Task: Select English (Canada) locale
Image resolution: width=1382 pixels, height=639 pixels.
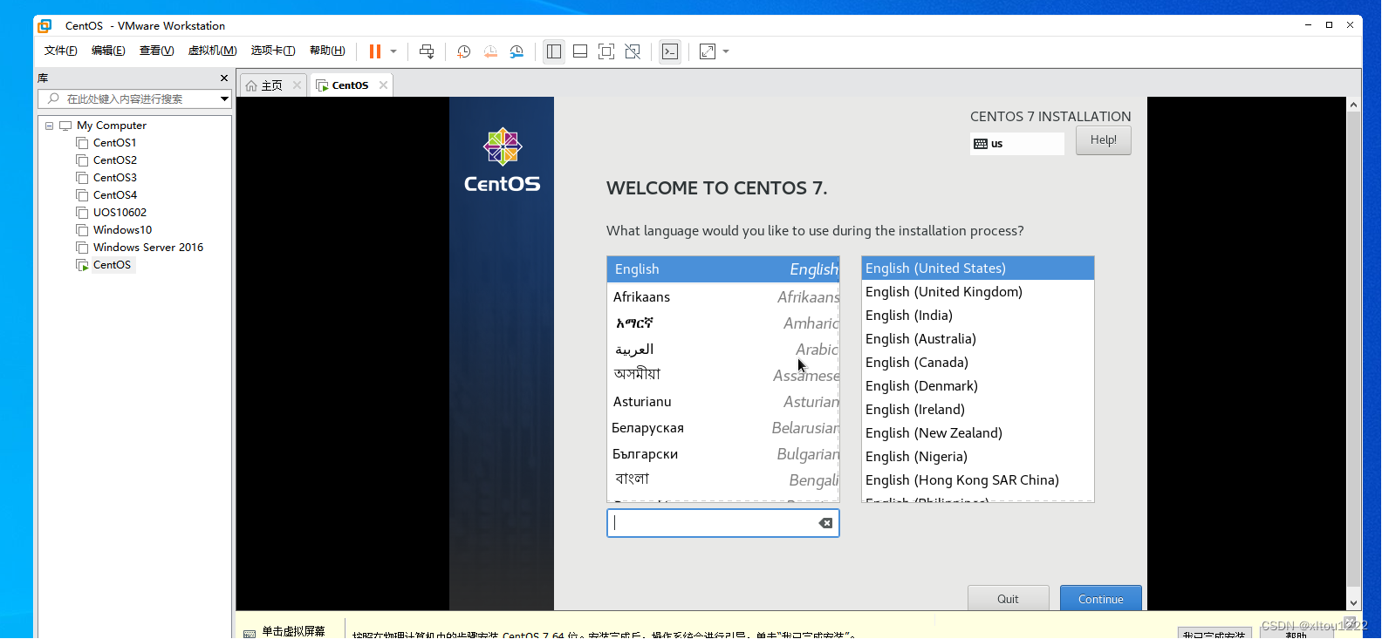Action: coord(977,363)
